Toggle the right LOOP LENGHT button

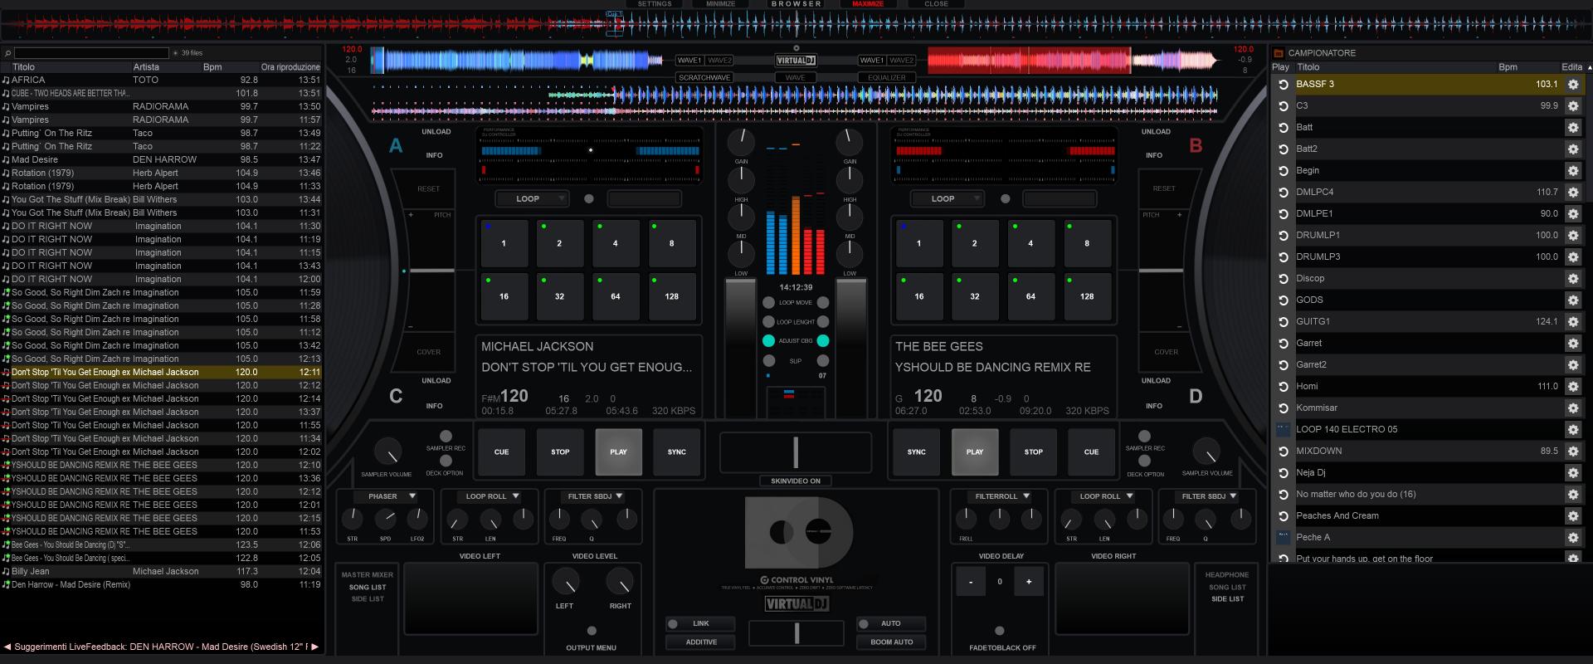coord(823,322)
